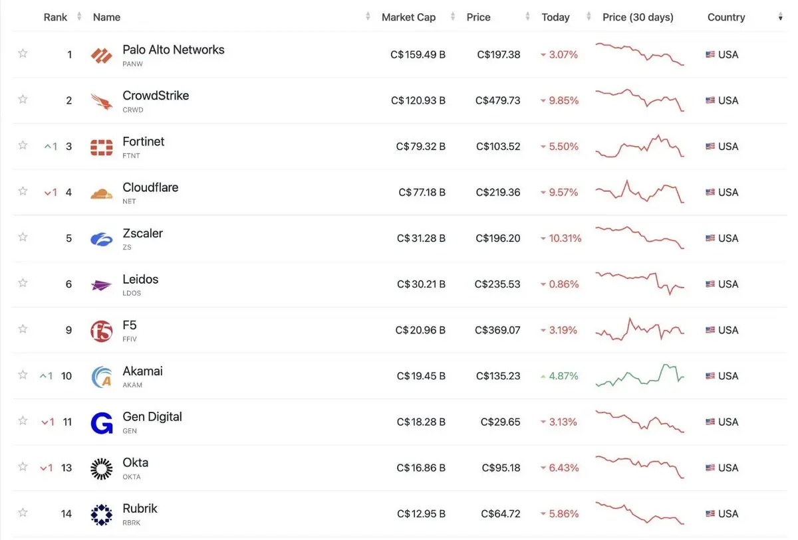
Task: Click the F5 red circle logo
Action: (101, 331)
